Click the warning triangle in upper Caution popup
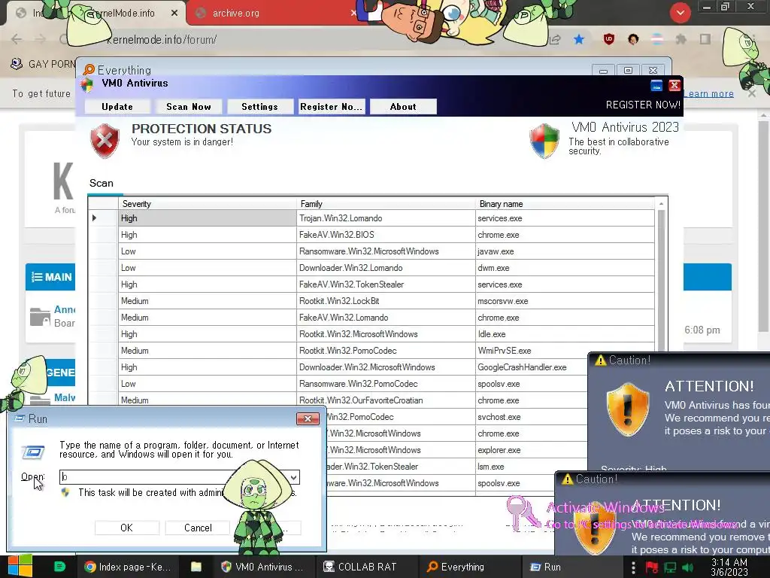 tap(600, 360)
